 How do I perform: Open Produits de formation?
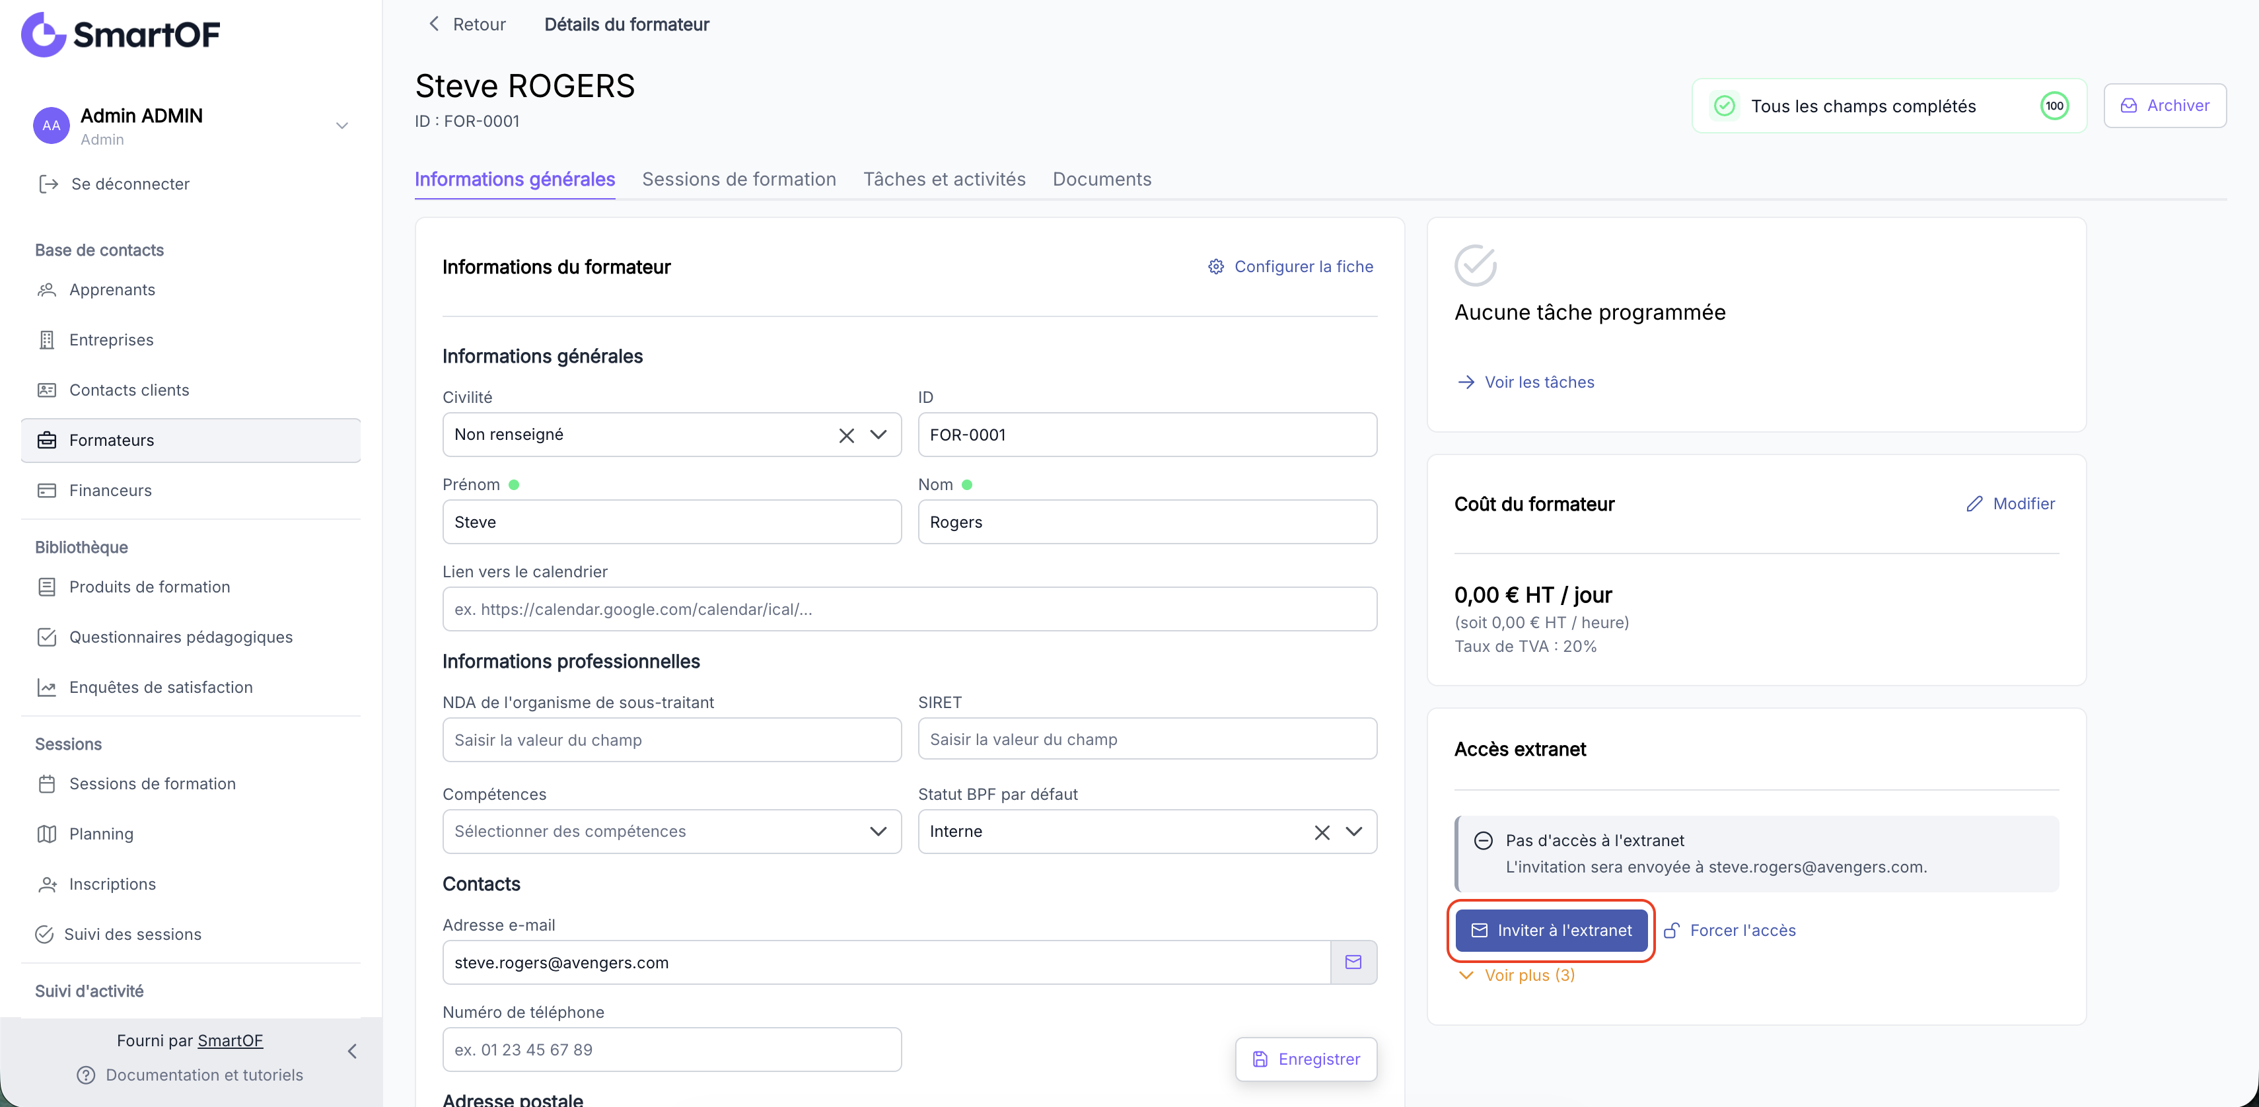pyautogui.click(x=190, y=587)
